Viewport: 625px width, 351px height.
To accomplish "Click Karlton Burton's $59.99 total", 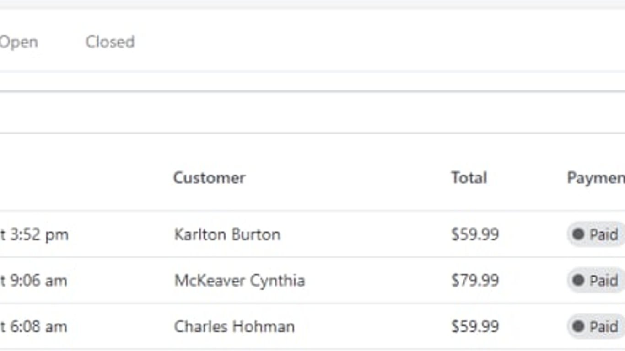I will pyautogui.click(x=474, y=234).
